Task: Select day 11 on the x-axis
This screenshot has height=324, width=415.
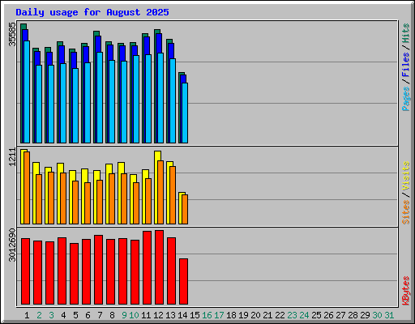Action: click(146, 315)
